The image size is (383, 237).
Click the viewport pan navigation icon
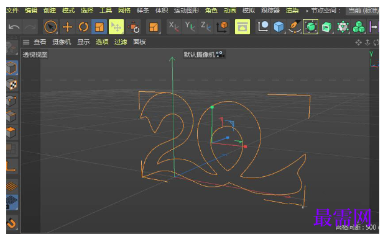point(358,43)
